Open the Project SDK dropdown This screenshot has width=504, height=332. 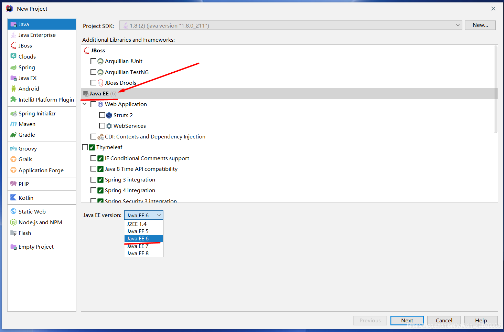click(290, 25)
